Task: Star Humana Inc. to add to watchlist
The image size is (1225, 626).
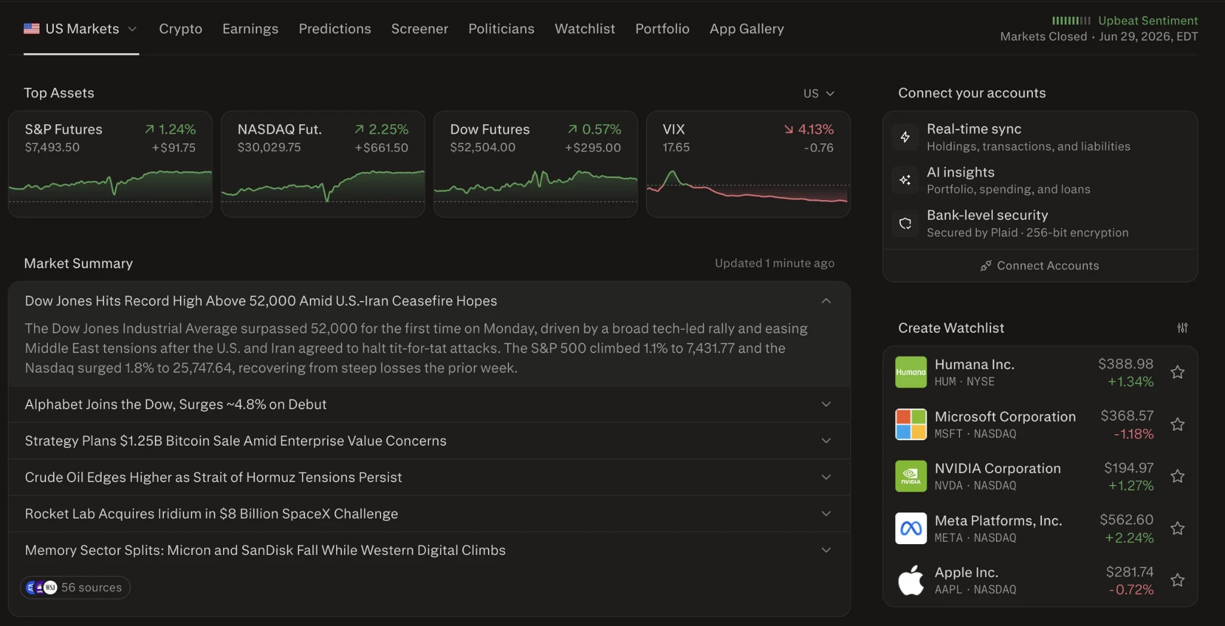Action: tap(1177, 372)
